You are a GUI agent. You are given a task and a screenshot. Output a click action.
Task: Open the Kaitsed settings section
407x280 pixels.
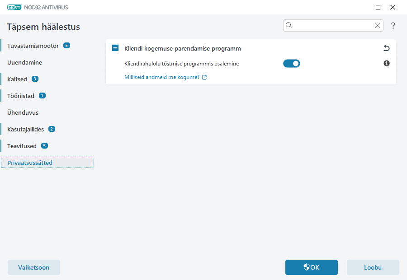(17, 79)
